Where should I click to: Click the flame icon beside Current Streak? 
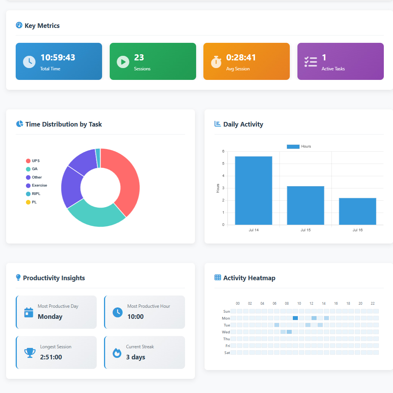[117, 352]
